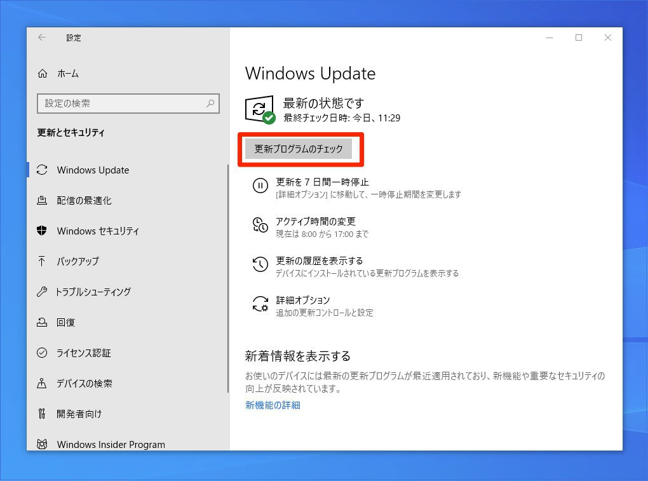Click the update status icon with green check
Image resolution: width=648 pixels, height=481 pixels.
[x=260, y=109]
